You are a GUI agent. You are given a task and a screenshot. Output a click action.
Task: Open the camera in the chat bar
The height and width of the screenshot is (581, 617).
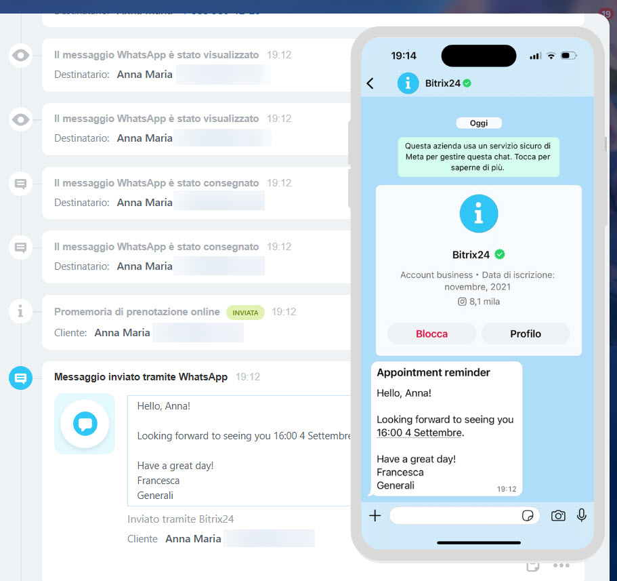pos(558,516)
